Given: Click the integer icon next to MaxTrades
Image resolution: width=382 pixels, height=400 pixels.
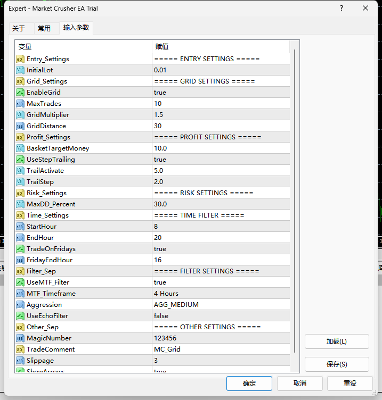Looking at the screenshot, I should (x=20, y=104).
